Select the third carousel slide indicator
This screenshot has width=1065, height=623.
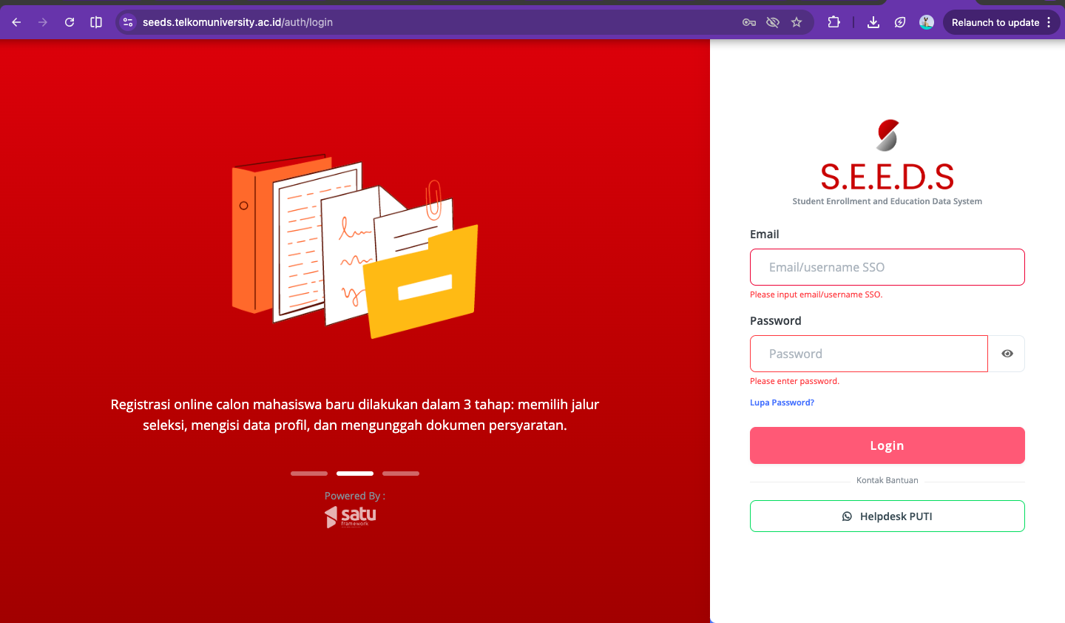(x=401, y=474)
